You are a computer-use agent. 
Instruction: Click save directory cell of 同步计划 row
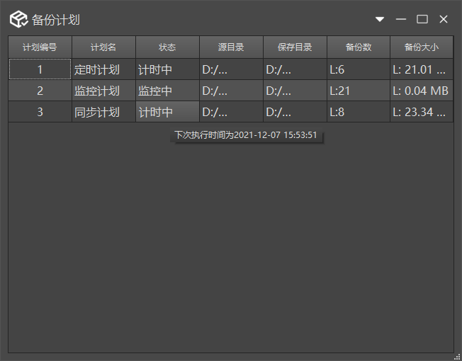pyautogui.click(x=295, y=112)
